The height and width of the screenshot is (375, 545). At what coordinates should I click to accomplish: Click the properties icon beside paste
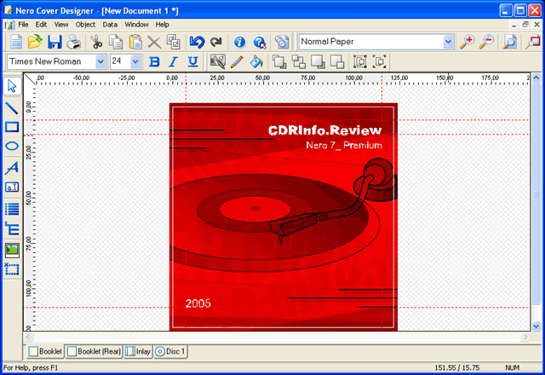tap(174, 42)
